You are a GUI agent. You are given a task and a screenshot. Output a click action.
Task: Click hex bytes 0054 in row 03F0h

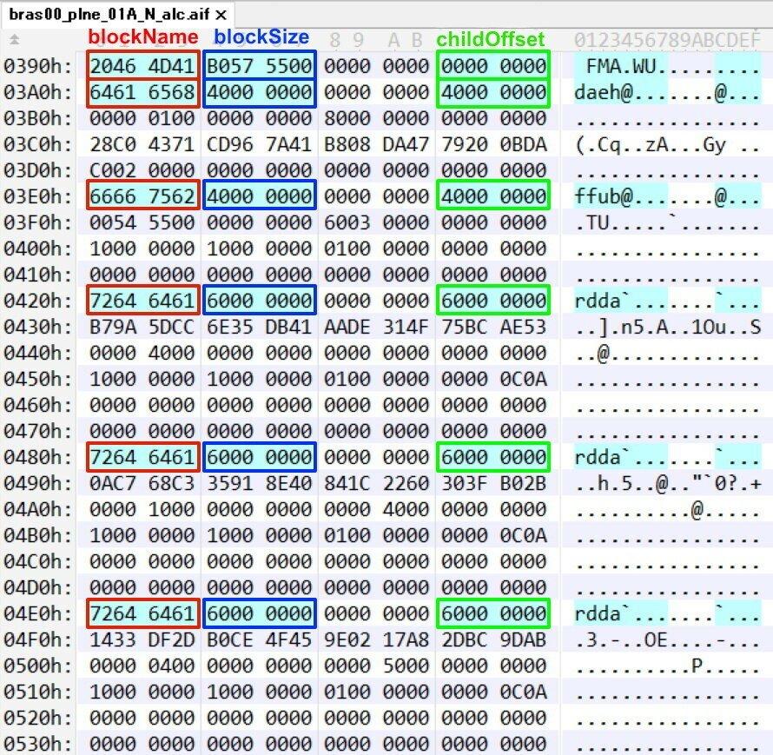pyautogui.click(x=113, y=222)
